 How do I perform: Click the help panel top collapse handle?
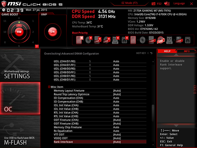pyautogui.click(x=176, y=55)
